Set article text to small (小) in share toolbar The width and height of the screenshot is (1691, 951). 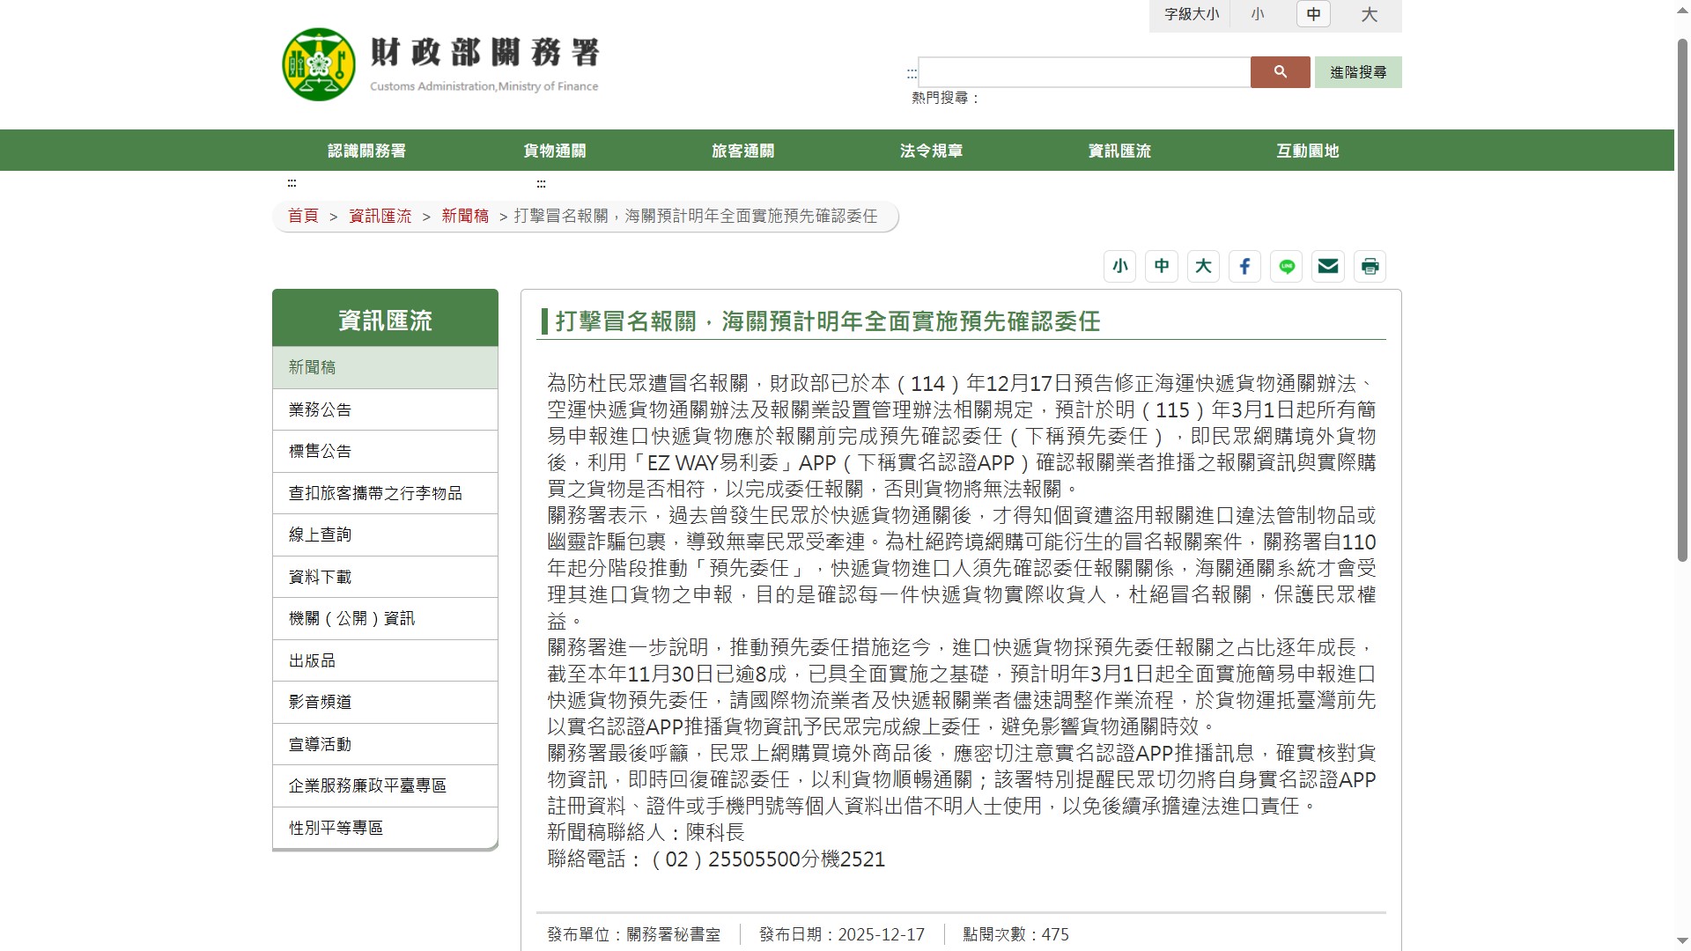1119,266
